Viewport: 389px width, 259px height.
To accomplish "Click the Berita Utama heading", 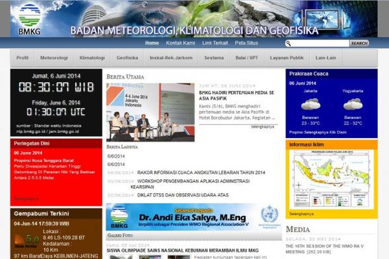I will coord(125,77).
